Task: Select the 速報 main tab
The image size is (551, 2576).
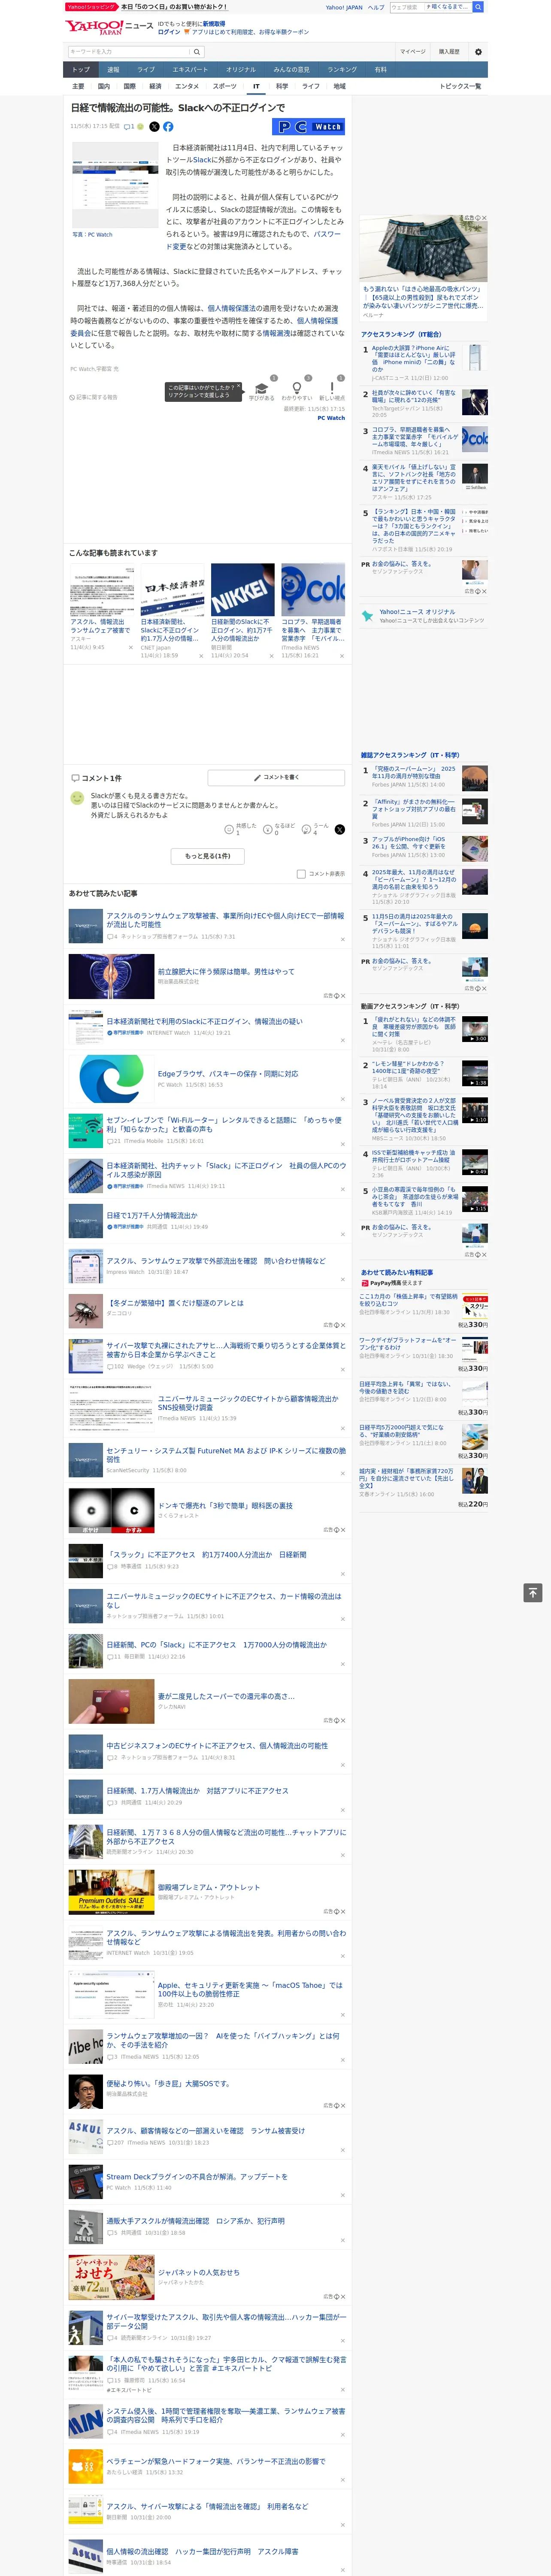Action: [x=113, y=70]
